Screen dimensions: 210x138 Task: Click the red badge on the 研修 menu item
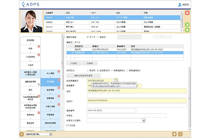click(39, 47)
